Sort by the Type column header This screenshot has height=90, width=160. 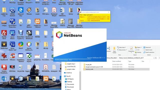130,61
